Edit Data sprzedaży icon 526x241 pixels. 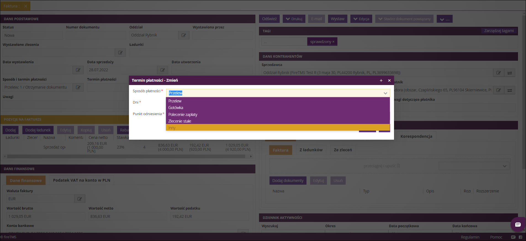click(163, 70)
